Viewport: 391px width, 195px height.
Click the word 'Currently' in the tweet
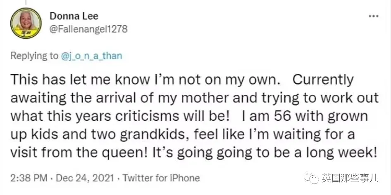pos(323,80)
